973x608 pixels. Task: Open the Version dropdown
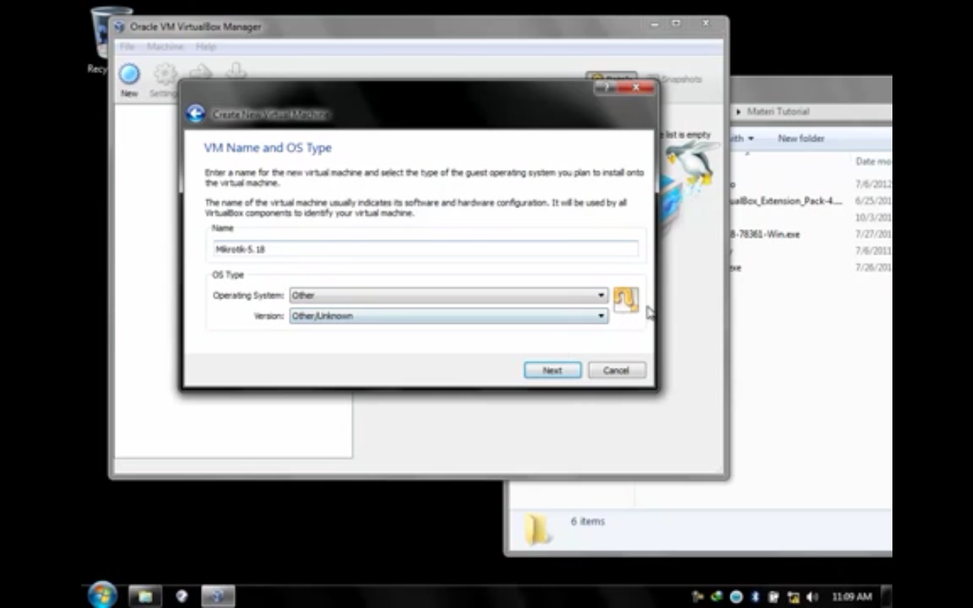pos(448,315)
